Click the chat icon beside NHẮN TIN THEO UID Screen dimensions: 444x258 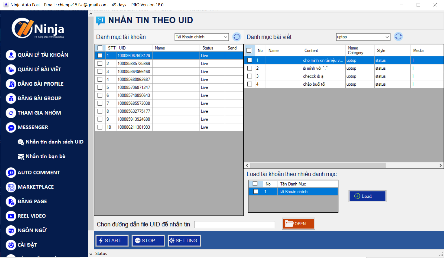tap(100, 21)
